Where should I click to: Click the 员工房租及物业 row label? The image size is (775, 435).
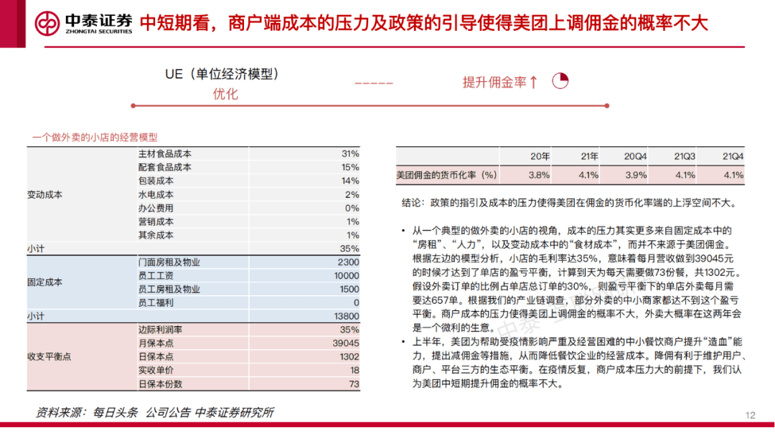(169, 289)
